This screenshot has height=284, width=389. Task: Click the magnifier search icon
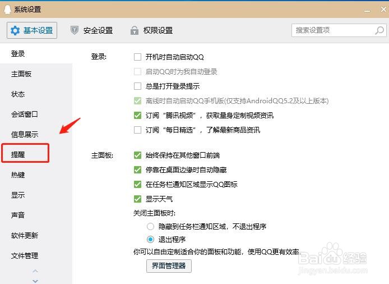click(x=379, y=30)
